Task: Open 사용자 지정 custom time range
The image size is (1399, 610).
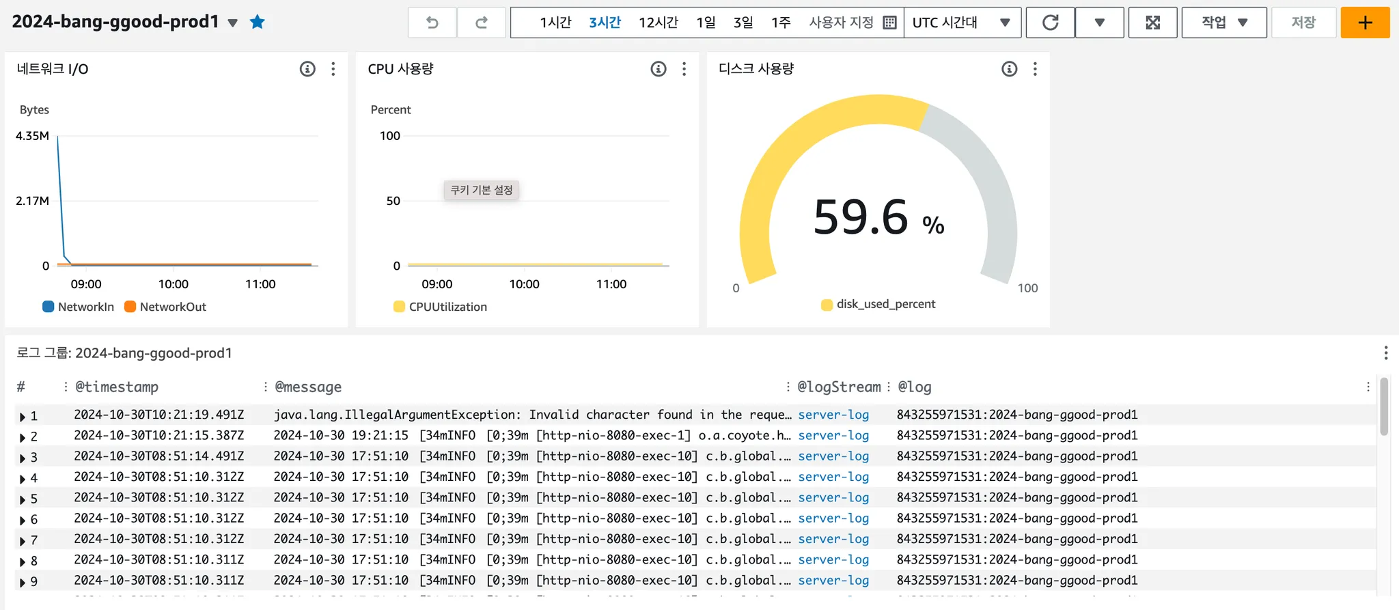Action: [x=841, y=23]
